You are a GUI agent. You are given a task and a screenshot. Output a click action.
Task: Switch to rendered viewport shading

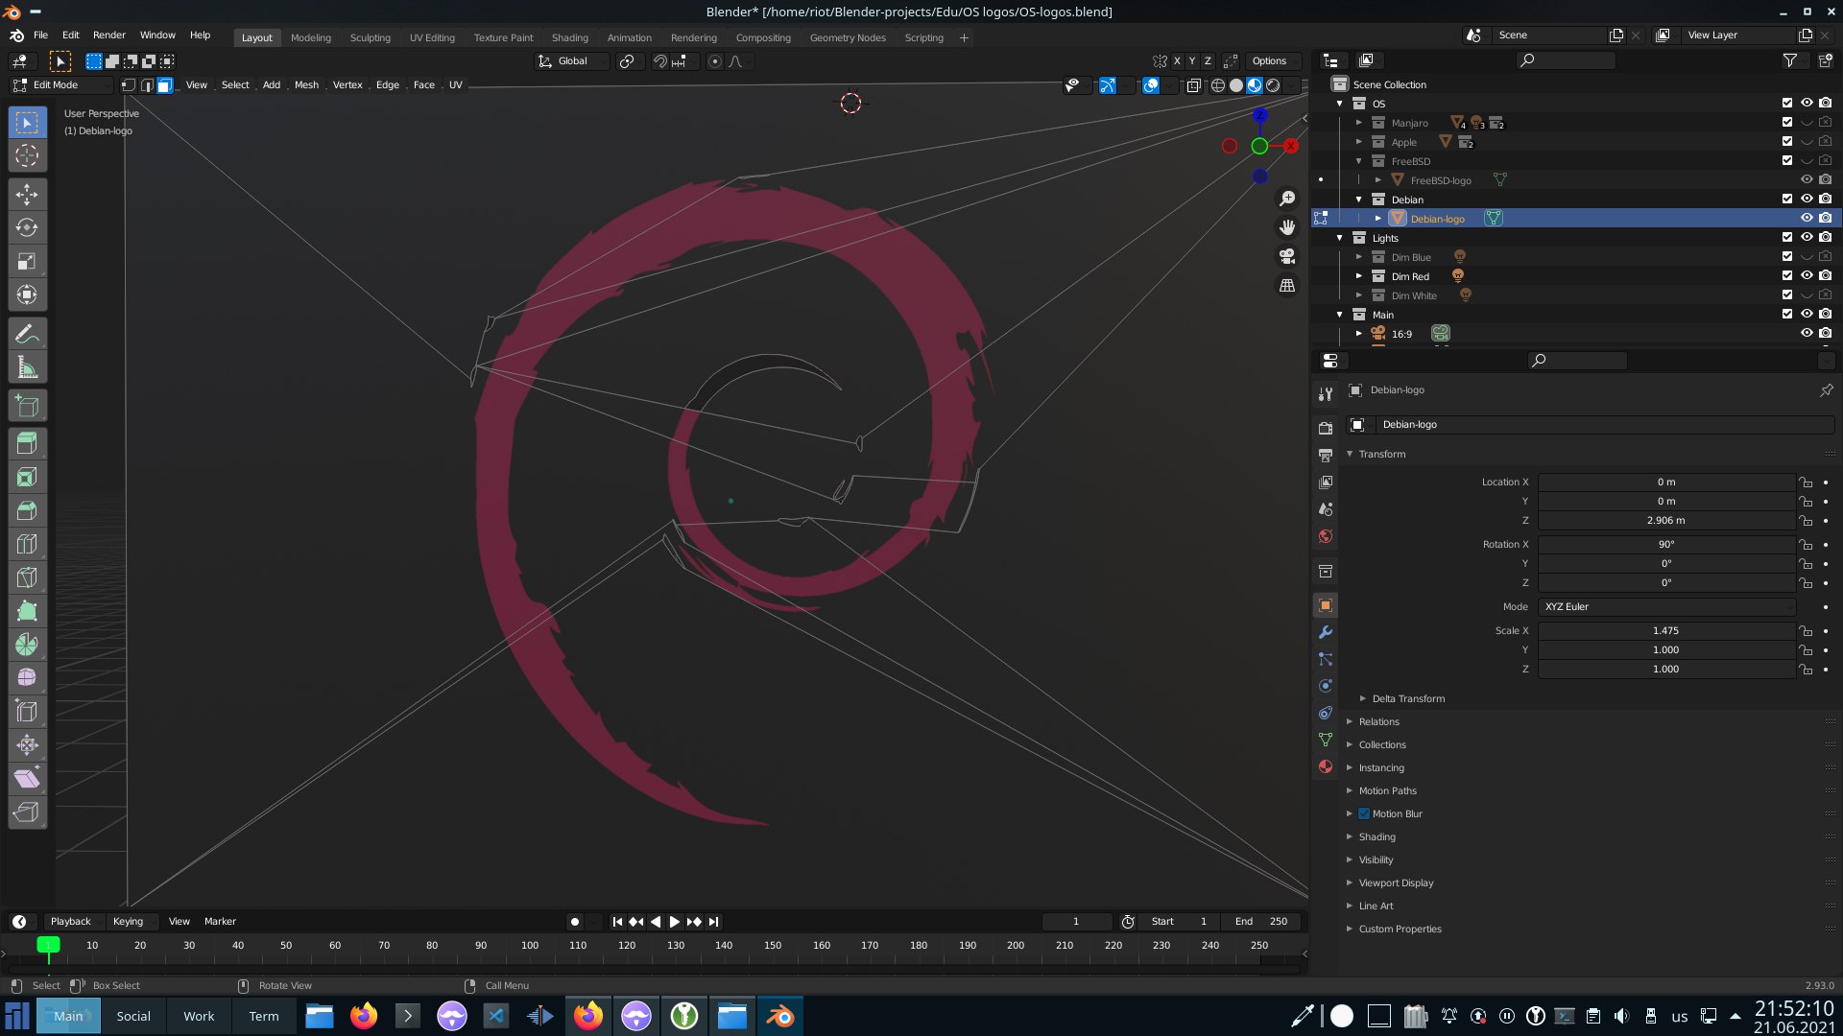pyautogui.click(x=1273, y=85)
